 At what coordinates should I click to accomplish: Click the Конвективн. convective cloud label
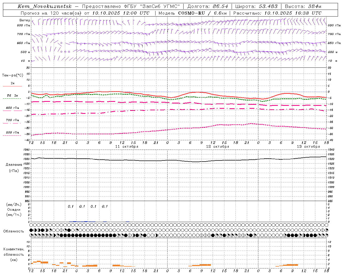pos(14,249)
